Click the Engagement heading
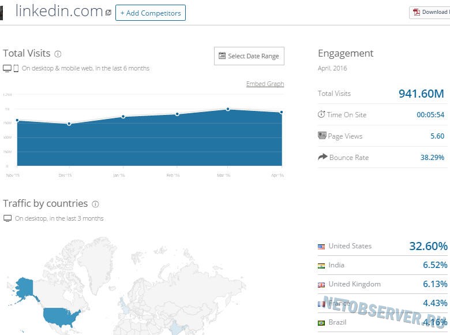 pyautogui.click(x=346, y=54)
